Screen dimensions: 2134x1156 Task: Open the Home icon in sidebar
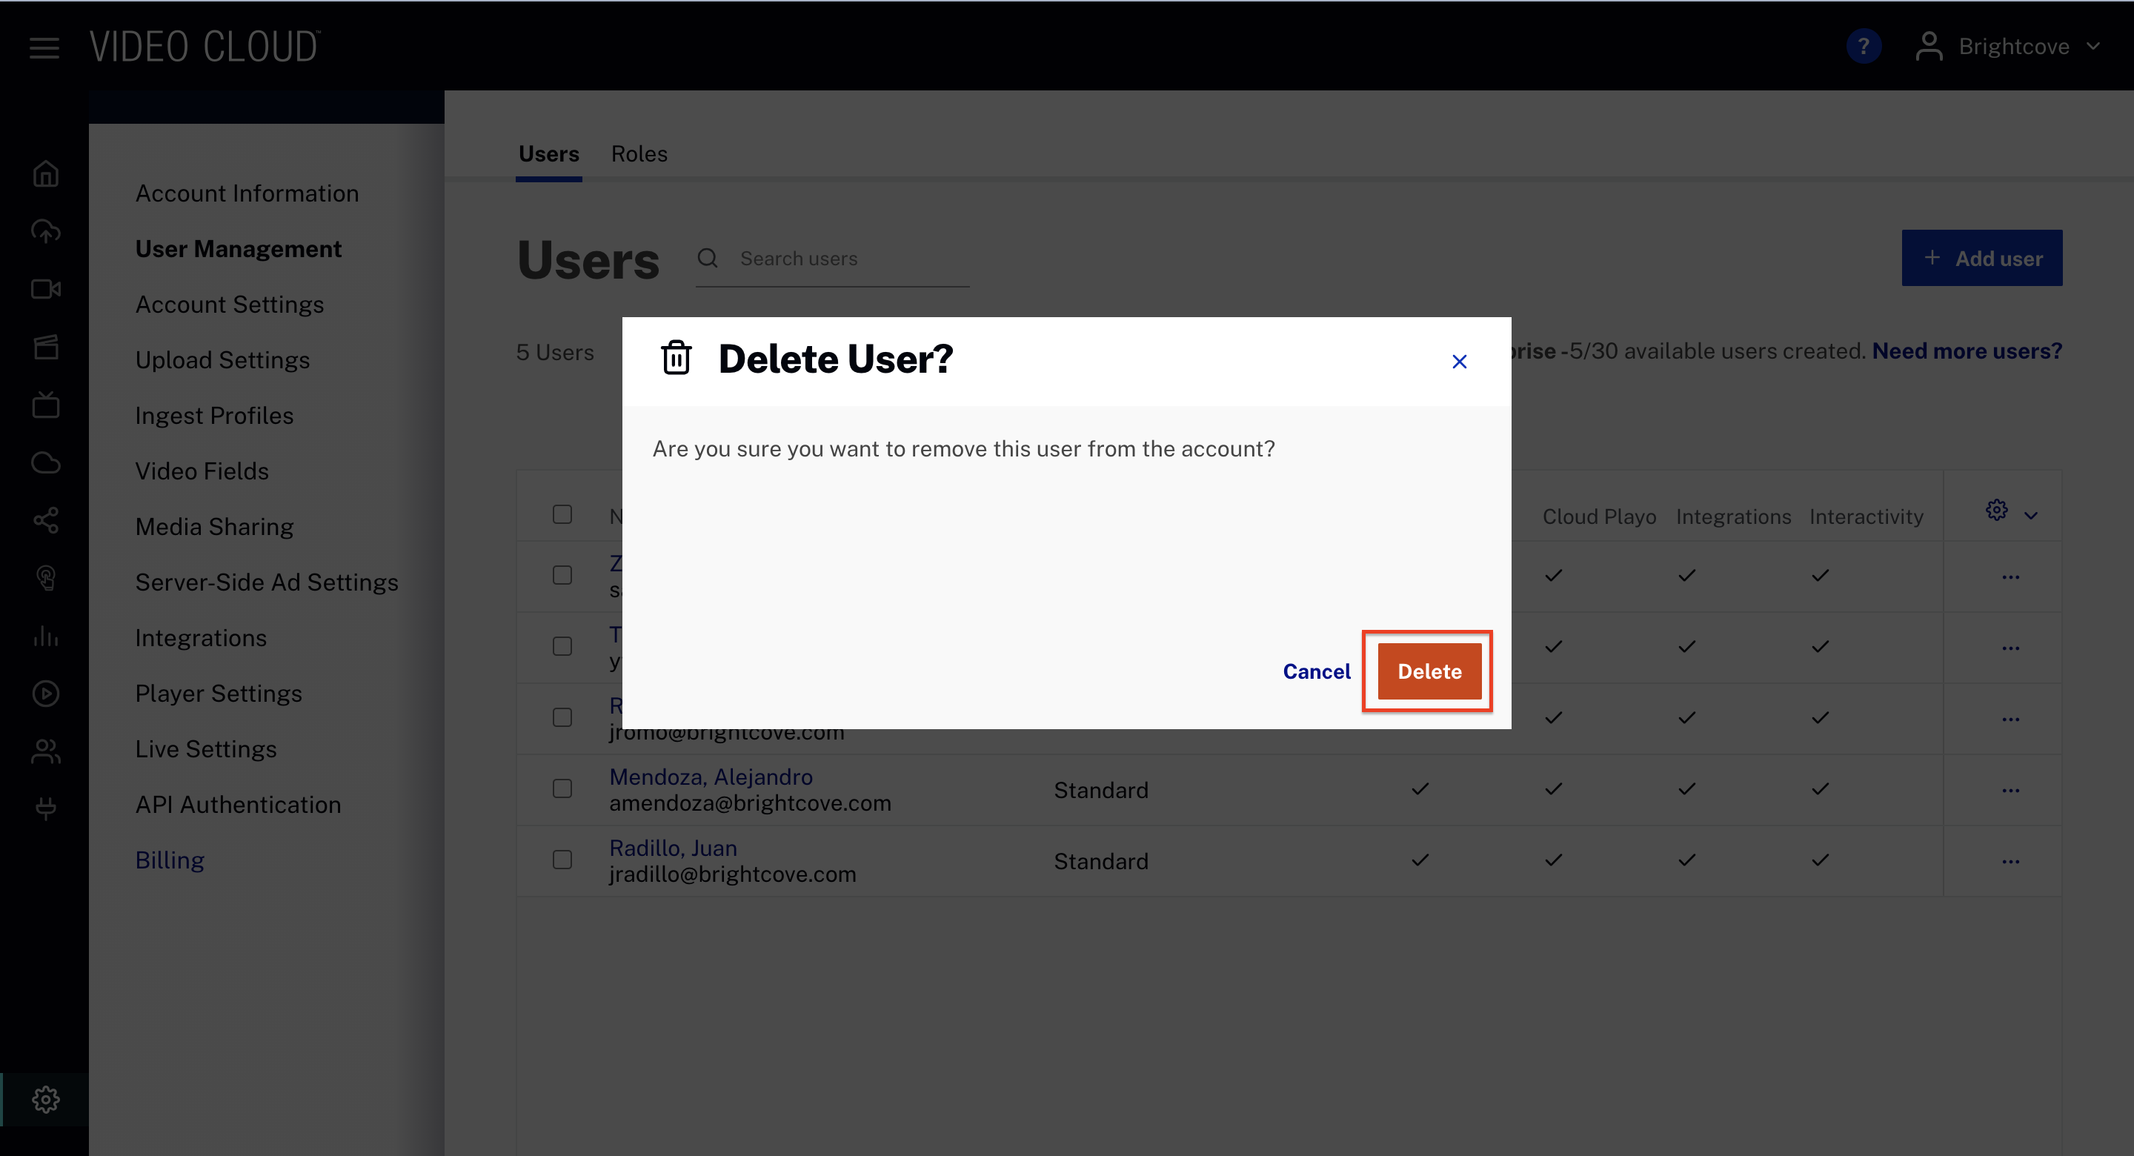pyautogui.click(x=45, y=173)
